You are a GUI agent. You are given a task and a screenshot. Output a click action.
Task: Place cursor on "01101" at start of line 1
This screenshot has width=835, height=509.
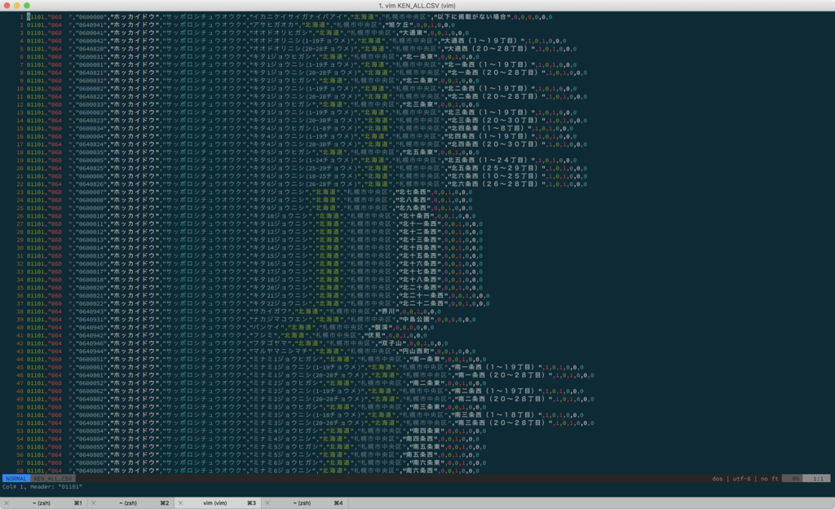click(36, 17)
